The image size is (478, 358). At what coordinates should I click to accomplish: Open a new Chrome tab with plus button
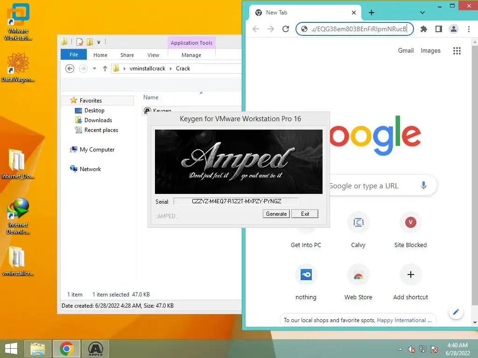click(x=371, y=13)
